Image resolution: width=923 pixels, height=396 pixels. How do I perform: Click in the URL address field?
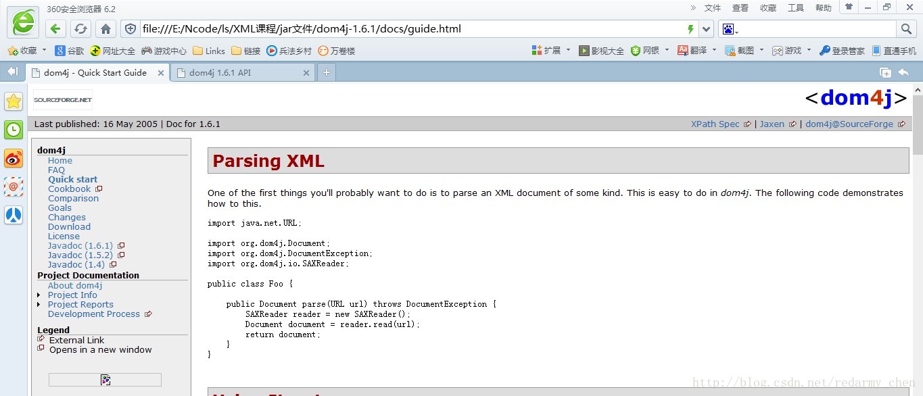tap(411, 29)
